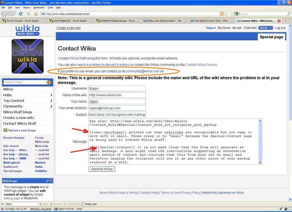Expand the Hubs sidebar submenu
The height and width of the screenshot is (212, 292).
point(51,95)
